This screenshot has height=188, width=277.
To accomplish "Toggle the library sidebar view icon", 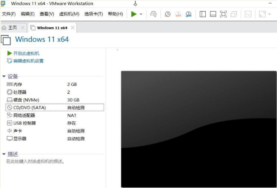I will tap(203, 14).
